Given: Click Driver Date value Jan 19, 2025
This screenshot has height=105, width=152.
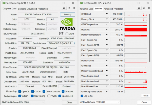Looking at the screenshot, I should [x=28, y=72].
